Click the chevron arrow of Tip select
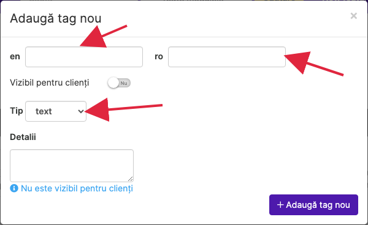Image resolution: width=368 pixels, height=225 pixels. pyautogui.click(x=80, y=111)
